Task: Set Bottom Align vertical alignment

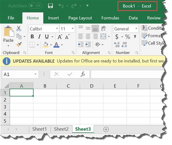Action: tap(95, 28)
